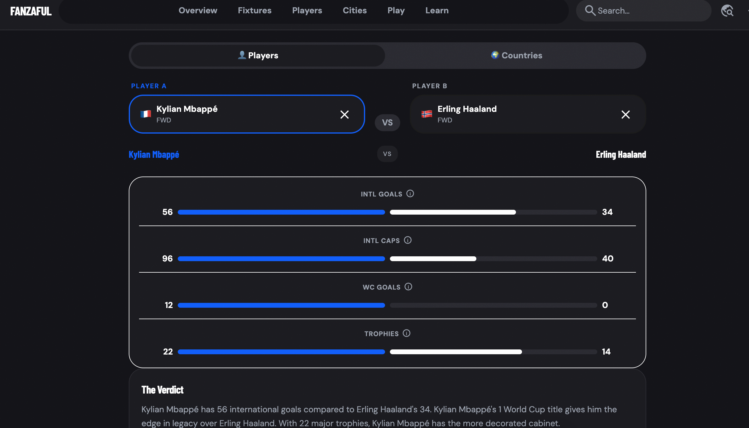Click the PLAYER B label
The width and height of the screenshot is (749, 428).
click(x=430, y=86)
